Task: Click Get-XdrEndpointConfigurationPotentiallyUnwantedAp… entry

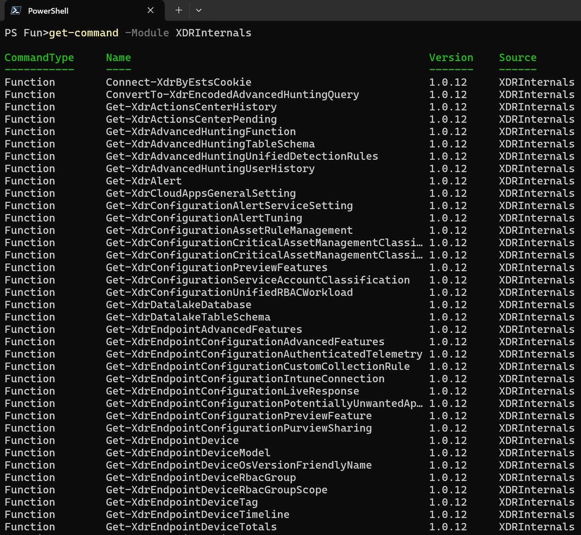Action: click(264, 403)
